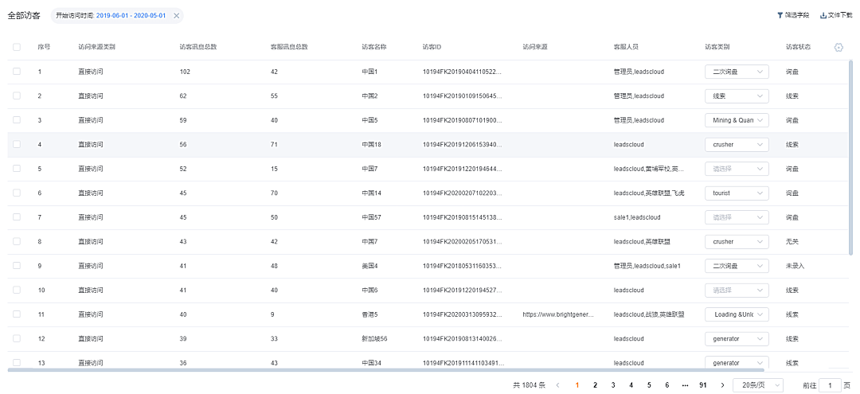Open the 20条/页 page size selector
Screen dimensions: 860x394
point(757,385)
